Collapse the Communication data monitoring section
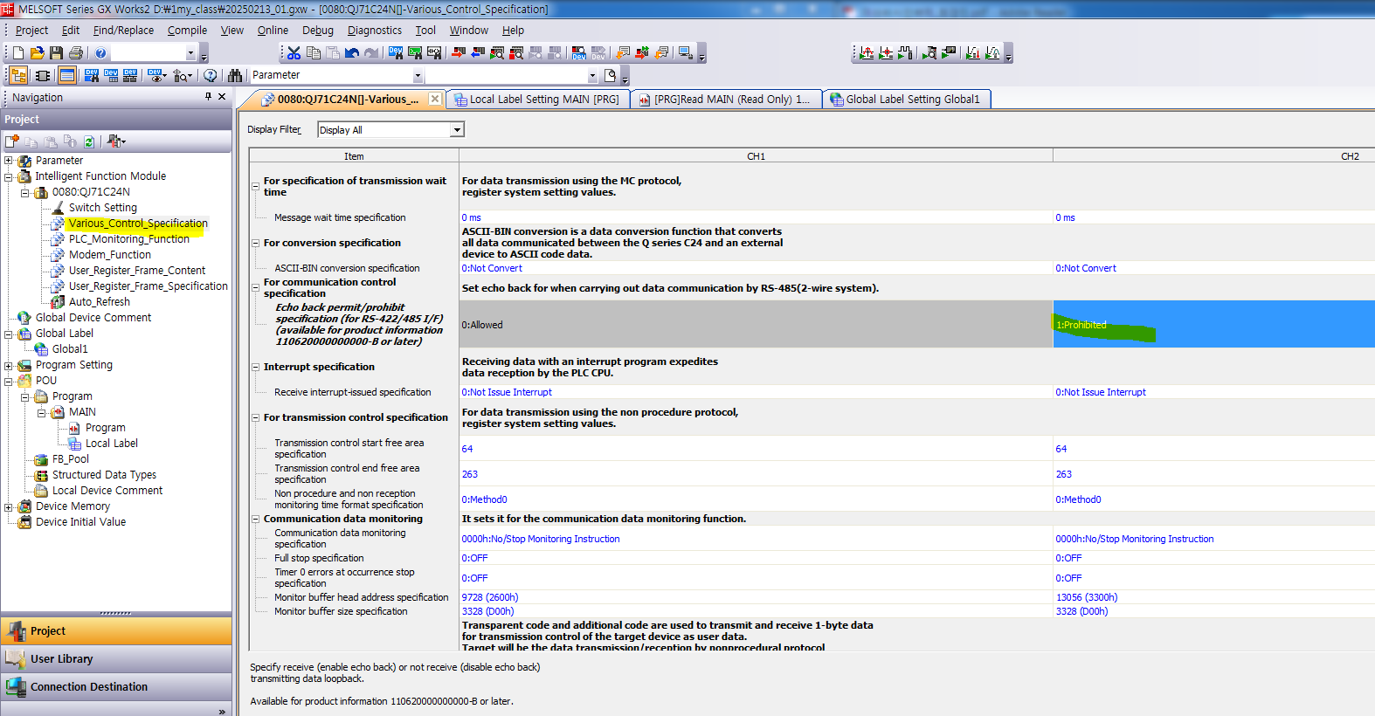The image size is (1375, 716). (x=256, y=520)
